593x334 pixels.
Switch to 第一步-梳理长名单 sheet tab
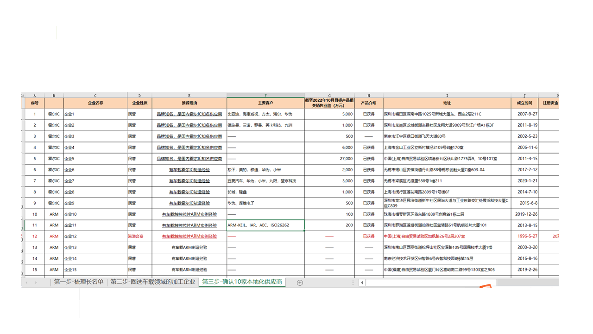click(78, 282)
